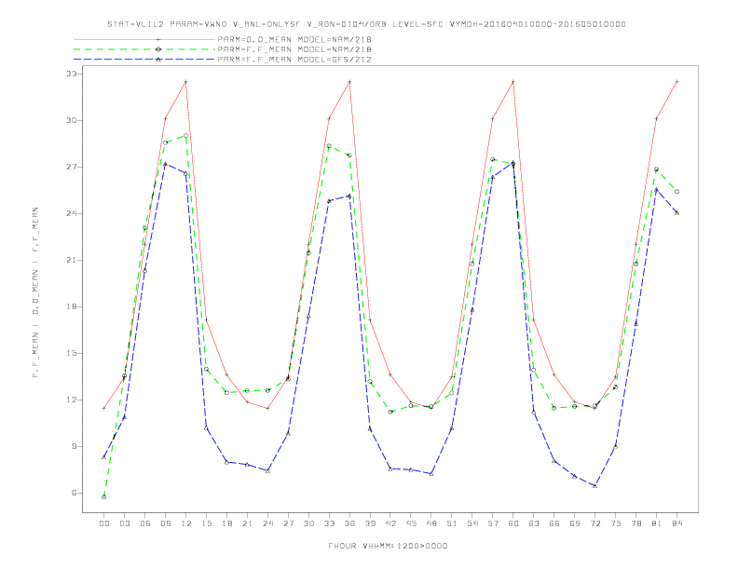The height and width of the screenshot is (570, 738).
Task: Click the red plus data point at hour 84
Action: pyautogui.click(x=676, y=81)
